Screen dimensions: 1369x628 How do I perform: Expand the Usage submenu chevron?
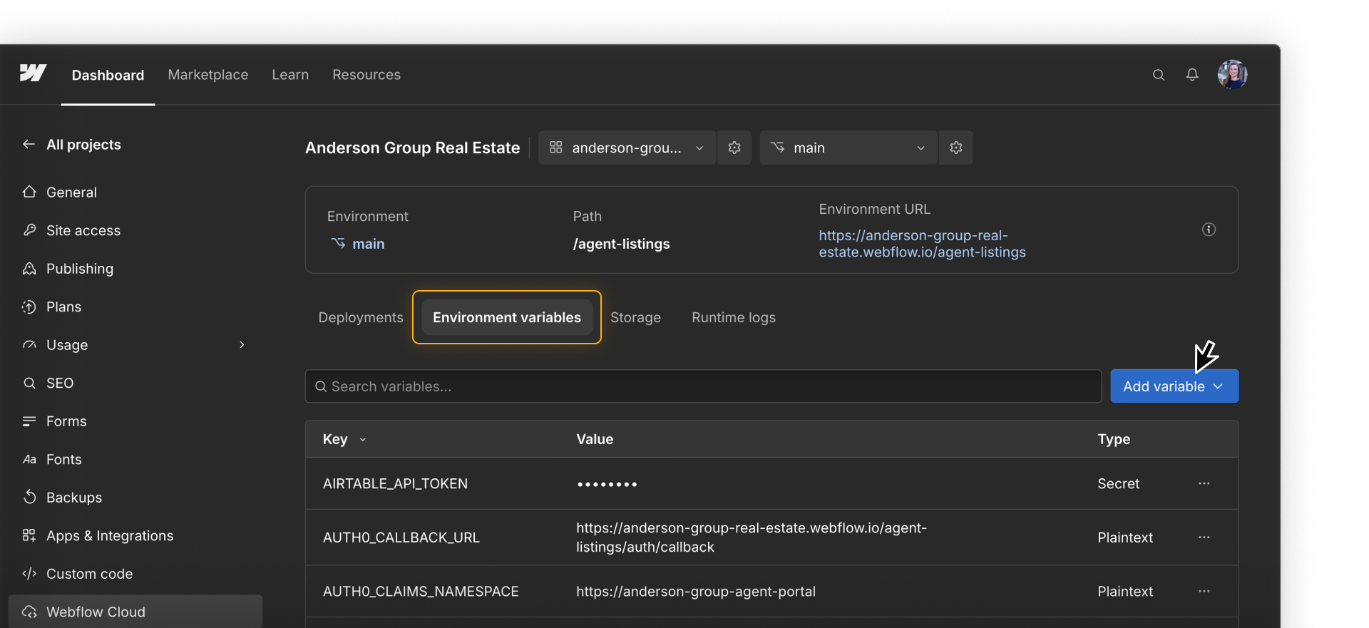coord(242,344)
